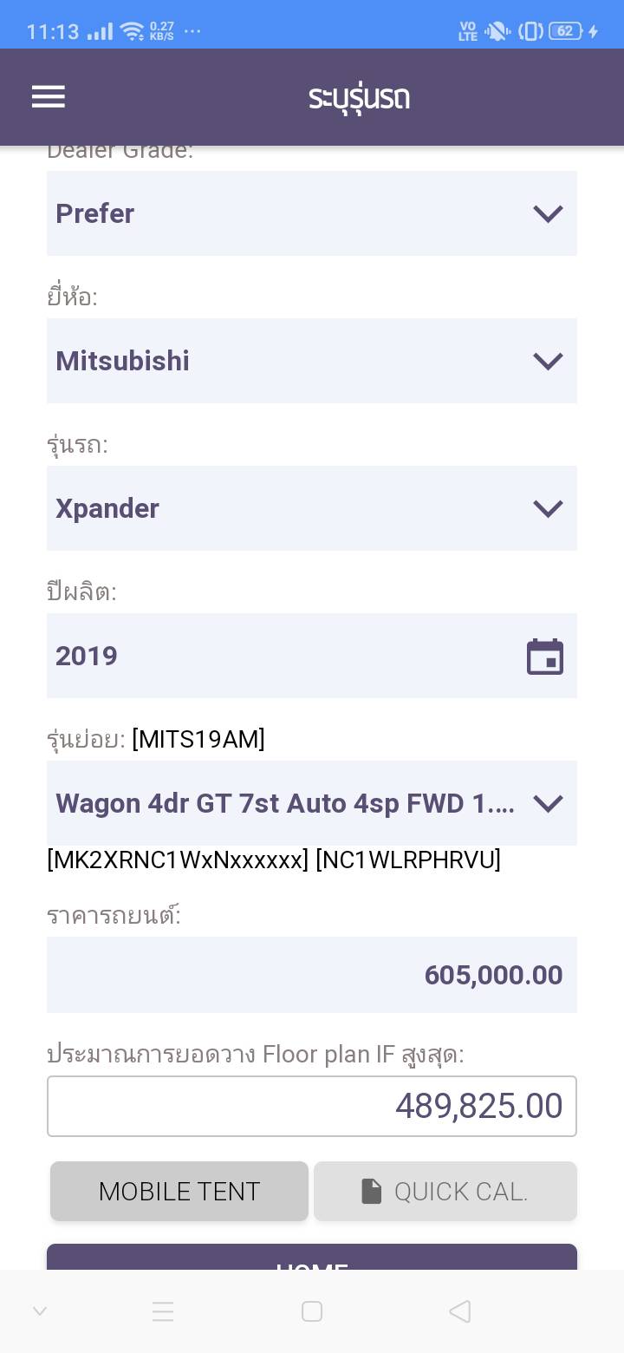Expand the Dealer Grade Prefer dropdown
This screenshot has width=624, height=1353.
[312, 213]
